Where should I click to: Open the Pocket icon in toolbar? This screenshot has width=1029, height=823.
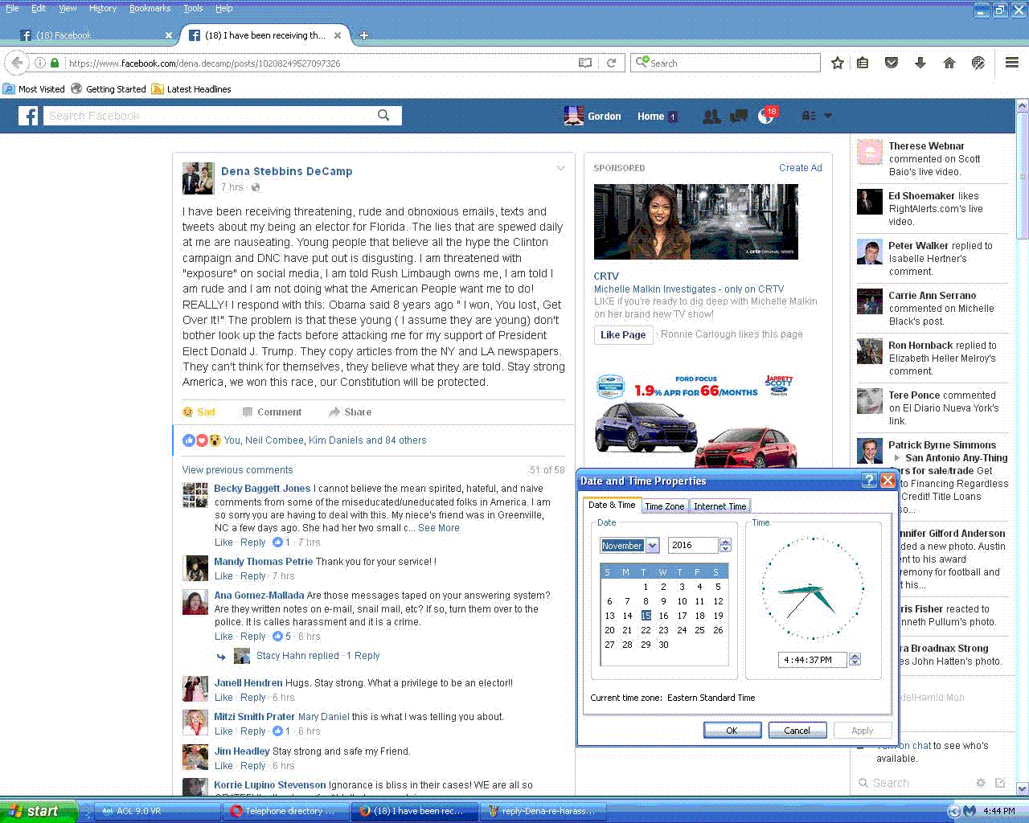(892, 63)
